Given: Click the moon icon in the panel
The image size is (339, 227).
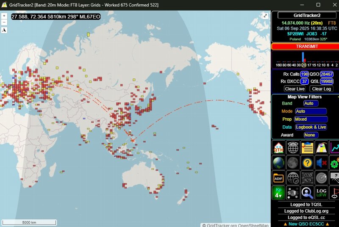Looking at the screenshot, I should pyautogui.click(x=293, y=163).
